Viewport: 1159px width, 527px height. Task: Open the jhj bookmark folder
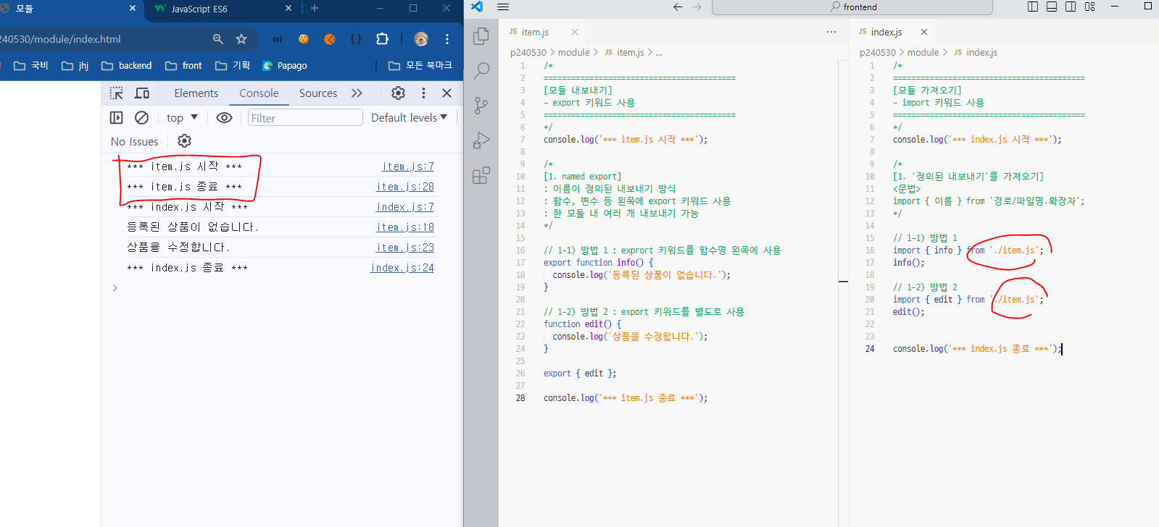point(75,66)
